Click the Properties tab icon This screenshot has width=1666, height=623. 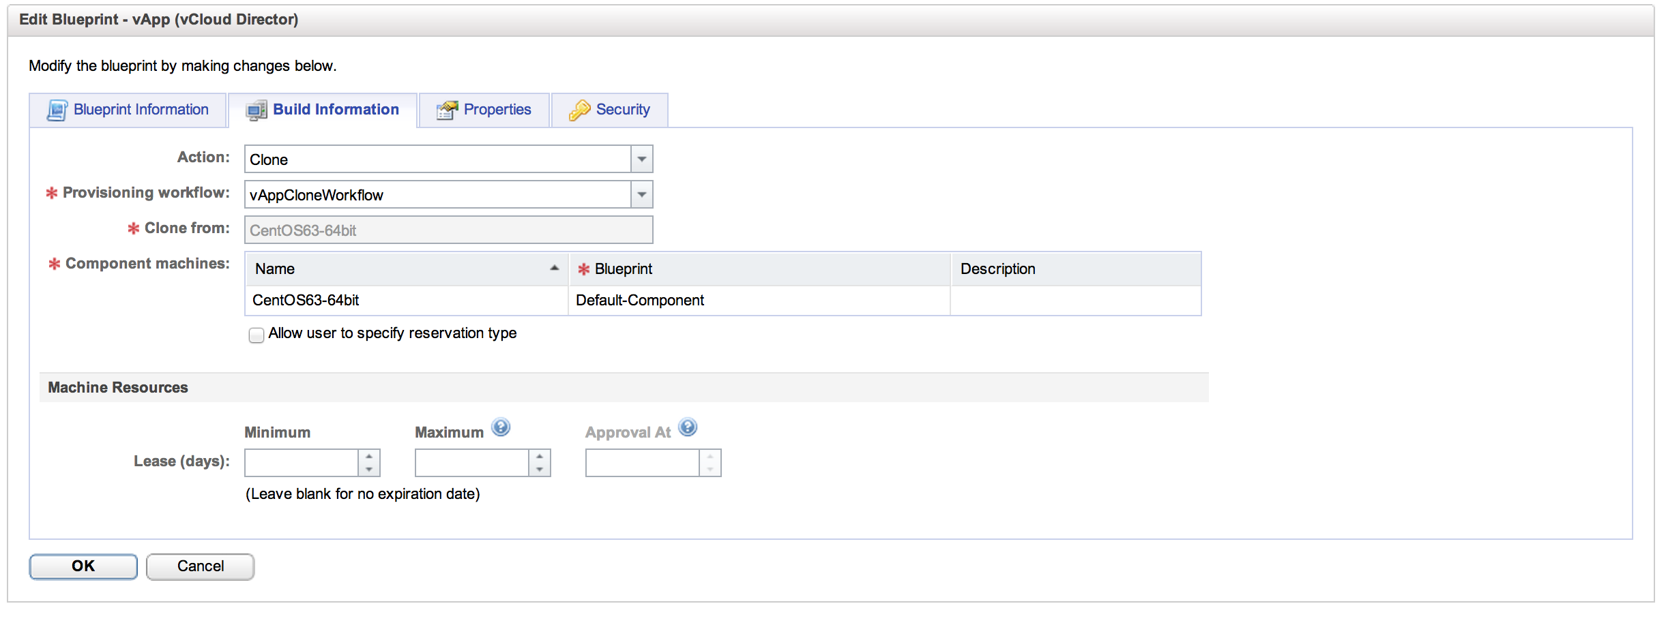tap(447, 110)
